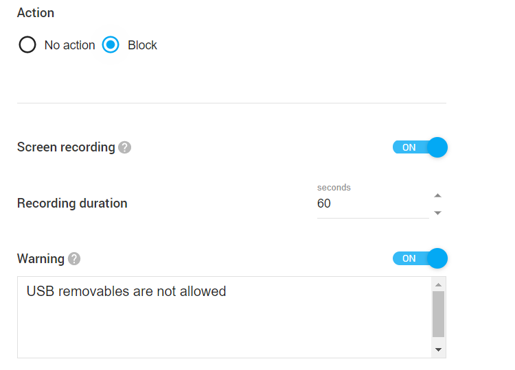Click the "Warning" setting label

tap(41, 259)
